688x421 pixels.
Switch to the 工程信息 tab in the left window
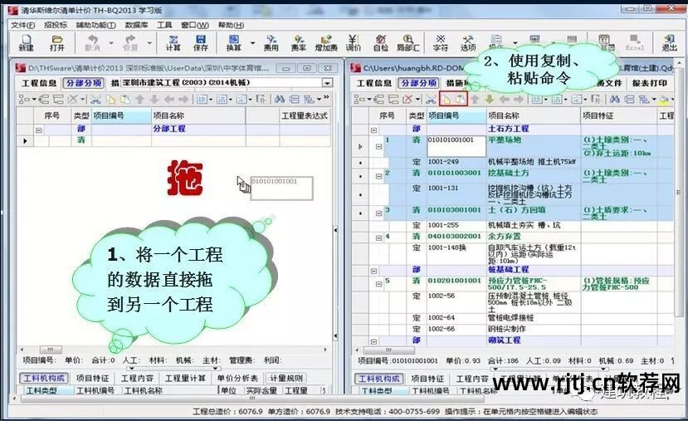39,83
